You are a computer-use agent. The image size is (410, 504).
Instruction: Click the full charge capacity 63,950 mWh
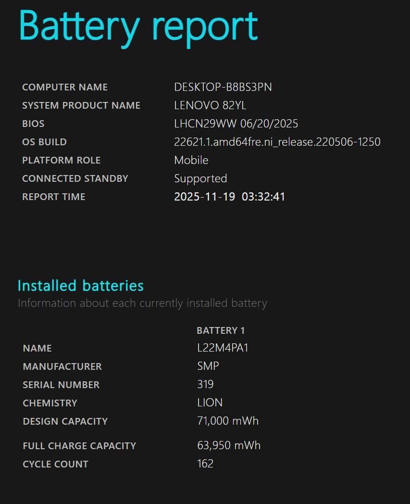229,445
